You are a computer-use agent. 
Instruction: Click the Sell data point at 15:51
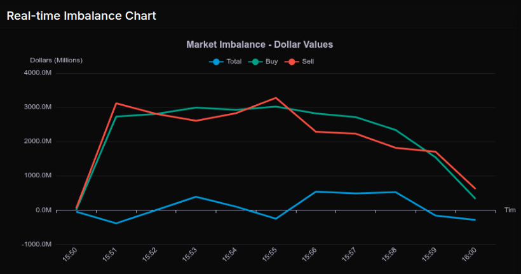116,103
